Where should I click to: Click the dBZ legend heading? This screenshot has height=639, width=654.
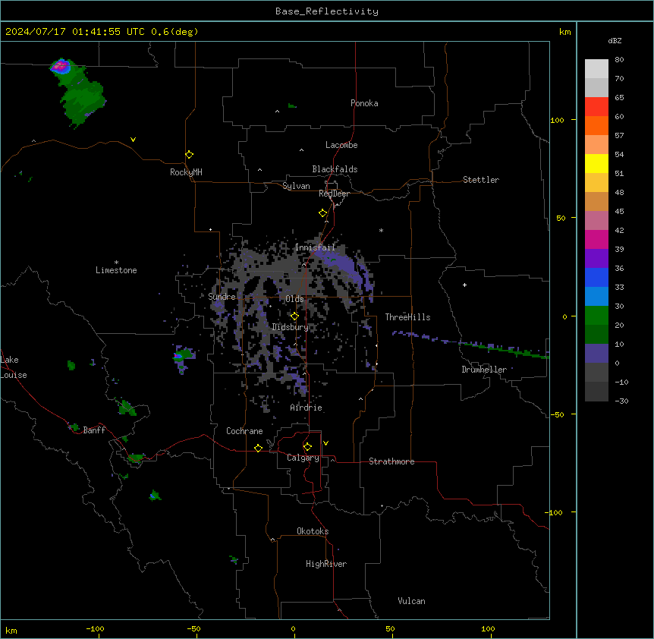615,41
